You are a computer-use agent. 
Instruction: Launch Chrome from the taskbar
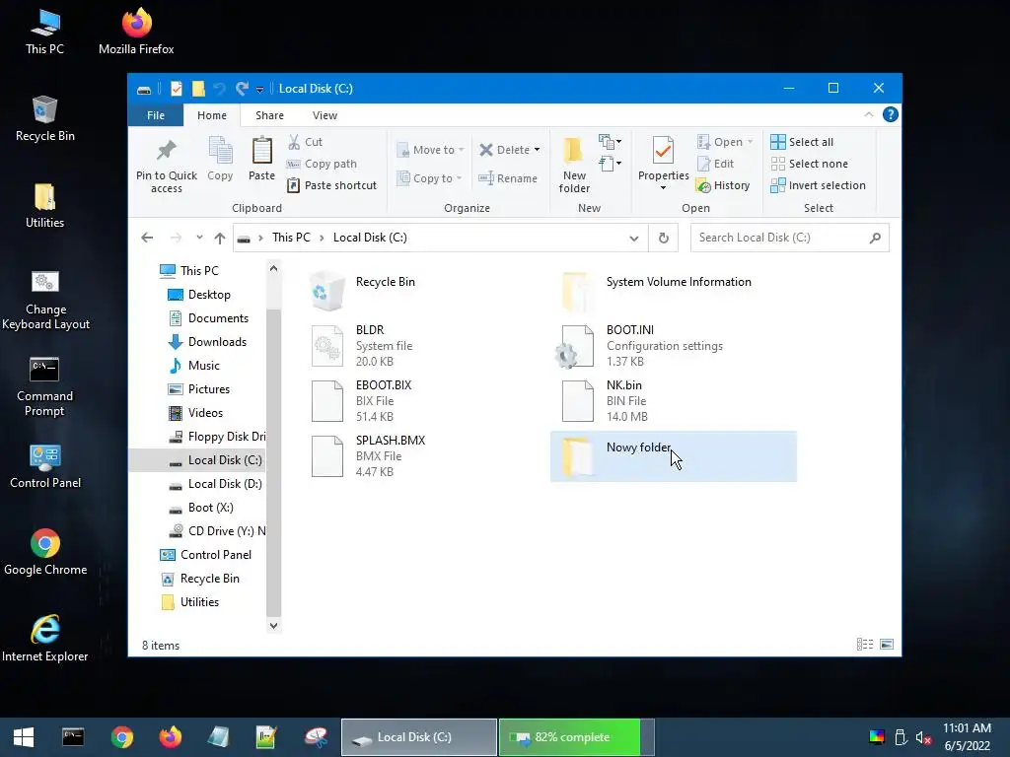coord(121,737)
